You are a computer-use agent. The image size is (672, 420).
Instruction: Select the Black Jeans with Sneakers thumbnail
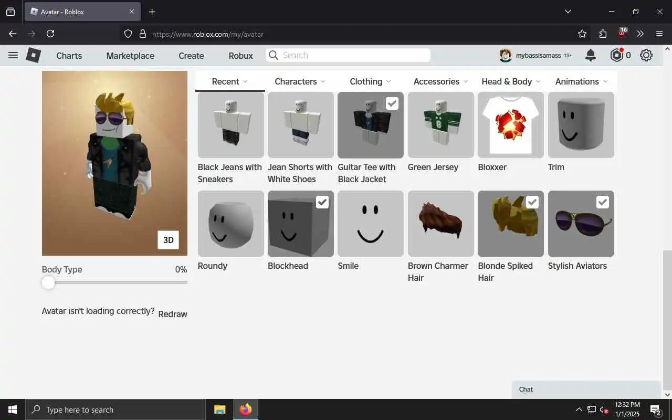point(231,125)
